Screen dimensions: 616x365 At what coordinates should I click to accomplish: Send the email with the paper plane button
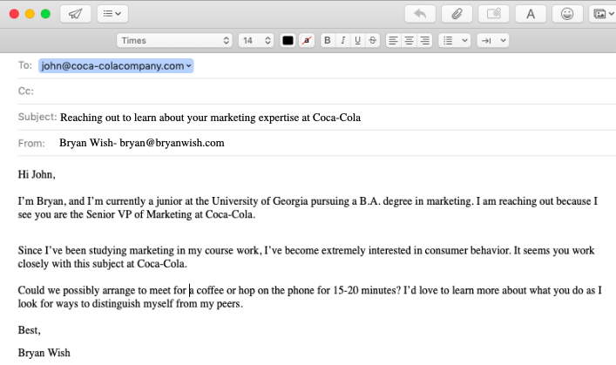tap(76, 14)
